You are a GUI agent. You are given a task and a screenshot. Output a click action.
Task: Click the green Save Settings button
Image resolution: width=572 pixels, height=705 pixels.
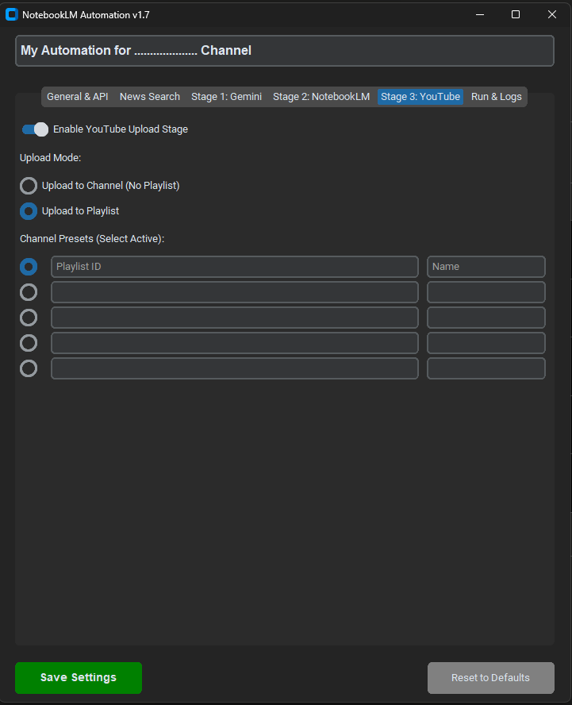coord(79,677)
